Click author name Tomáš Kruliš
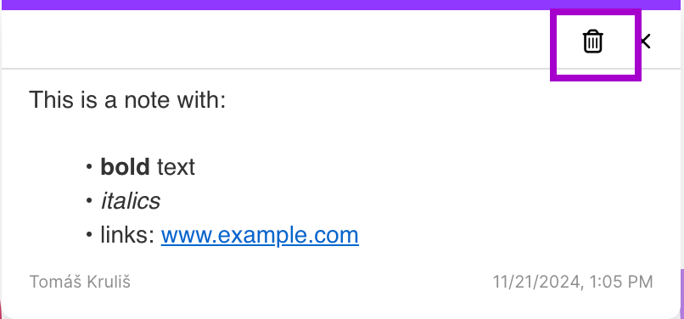The width and height of the screenshot is (684, 319). coord(80,282)
